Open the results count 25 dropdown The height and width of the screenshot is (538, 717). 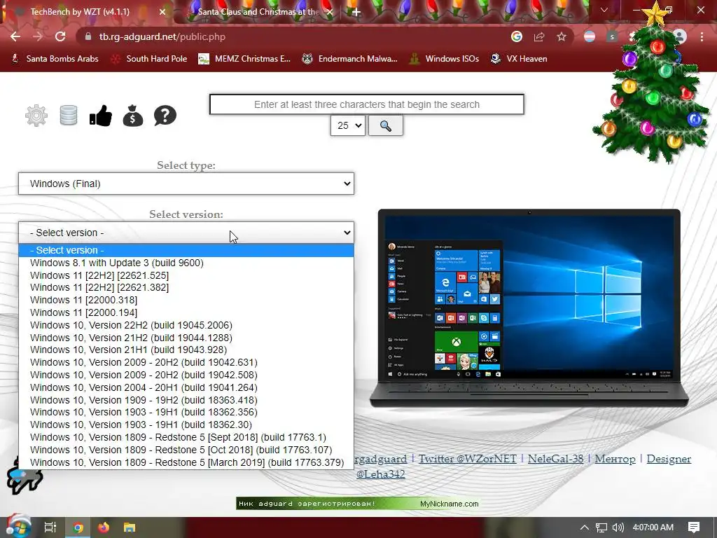pos(347,125)
